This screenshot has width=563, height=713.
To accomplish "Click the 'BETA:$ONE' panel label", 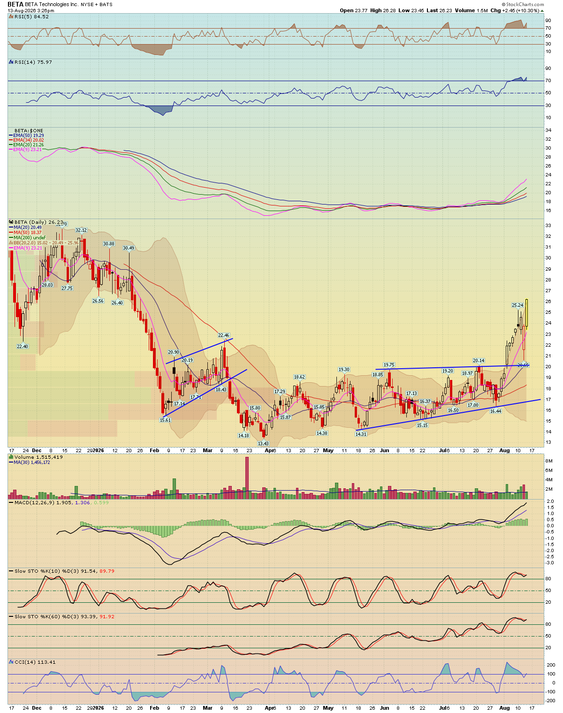I will (x=29, y=130).
